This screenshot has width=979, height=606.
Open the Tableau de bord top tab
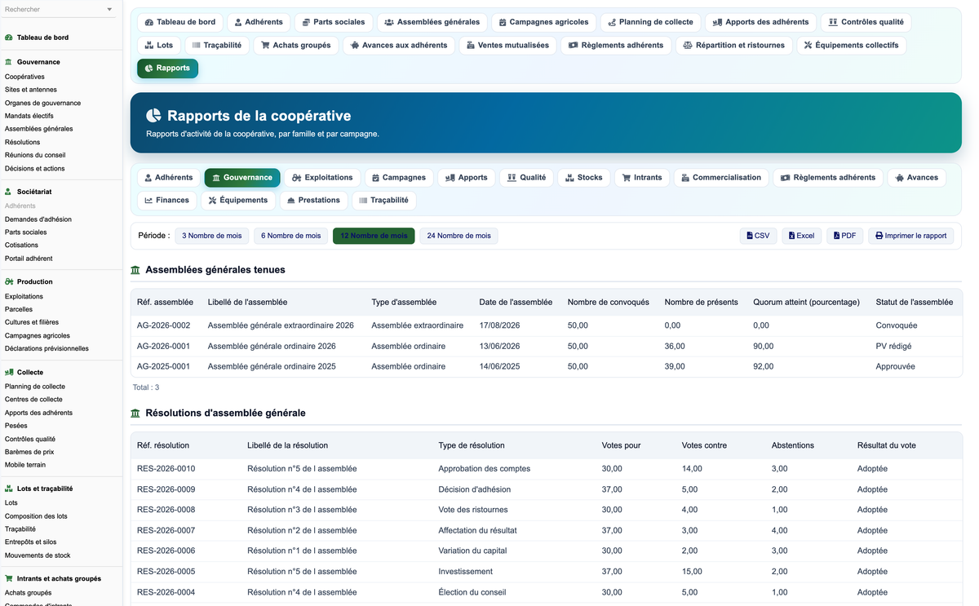click(x=179, y=22)
